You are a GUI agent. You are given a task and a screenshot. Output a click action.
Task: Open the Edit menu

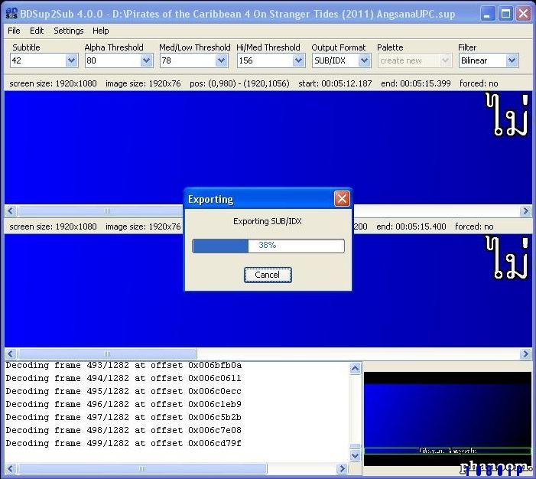coord(37,31)
